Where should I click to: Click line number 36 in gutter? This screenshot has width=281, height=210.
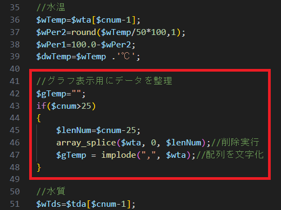coord(15,20)
